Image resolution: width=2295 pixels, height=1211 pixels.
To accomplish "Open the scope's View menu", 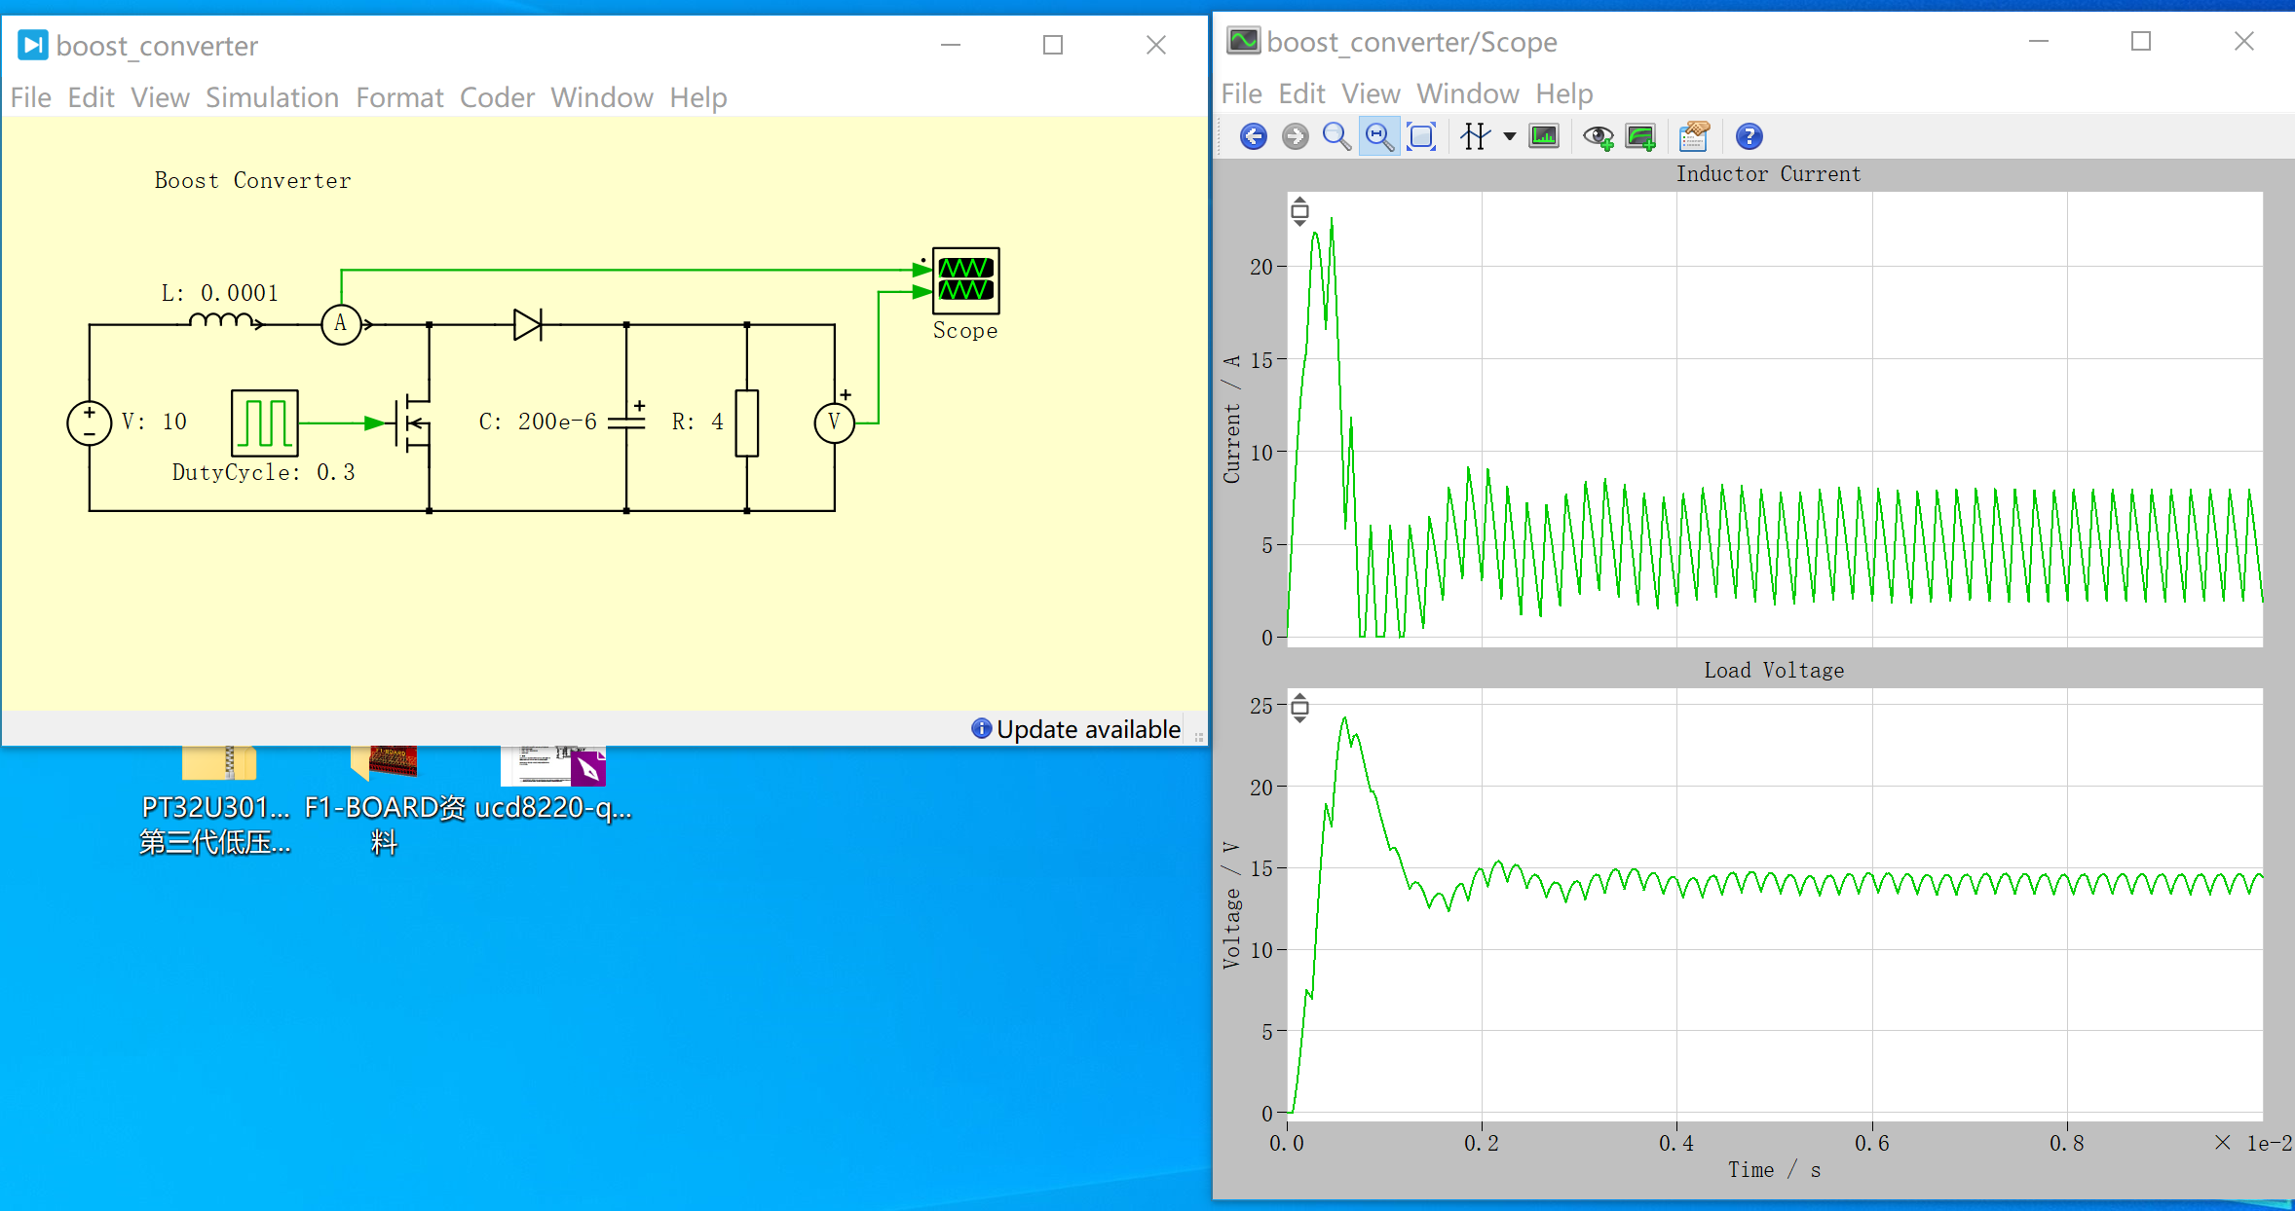I will point(1370,93).
